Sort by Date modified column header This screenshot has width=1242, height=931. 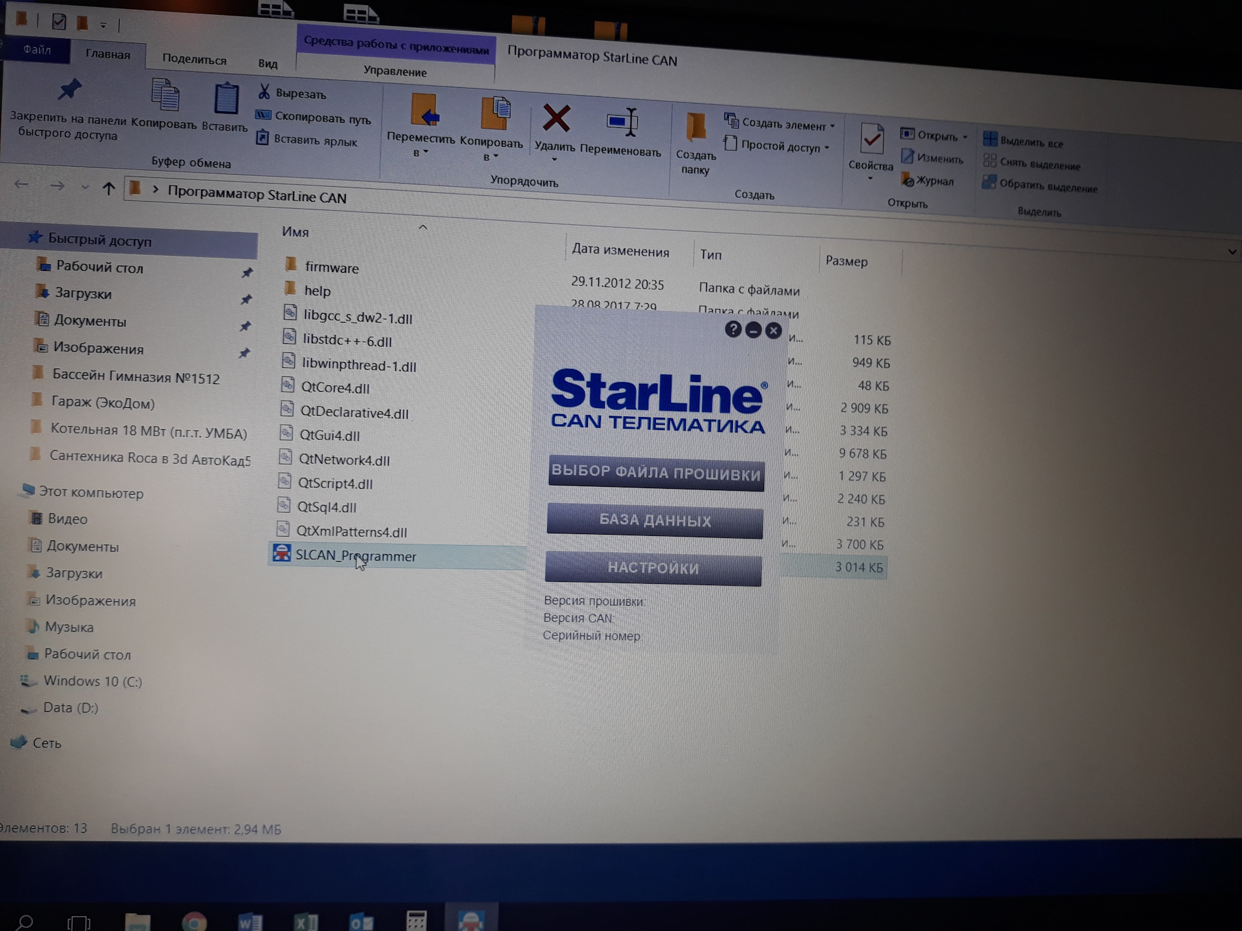(x=620, y=251)
